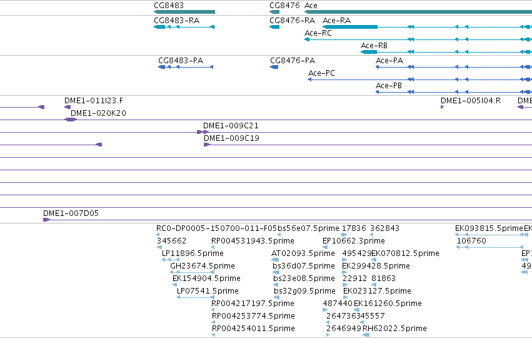Click the CG8476 gene arrow glyph

274,12
